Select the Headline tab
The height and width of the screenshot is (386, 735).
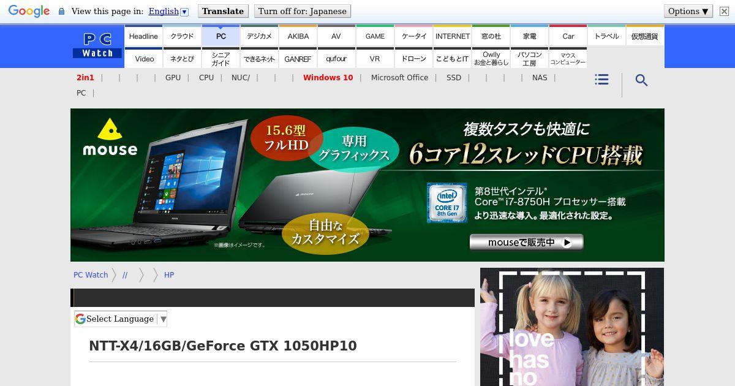point(143,36)
